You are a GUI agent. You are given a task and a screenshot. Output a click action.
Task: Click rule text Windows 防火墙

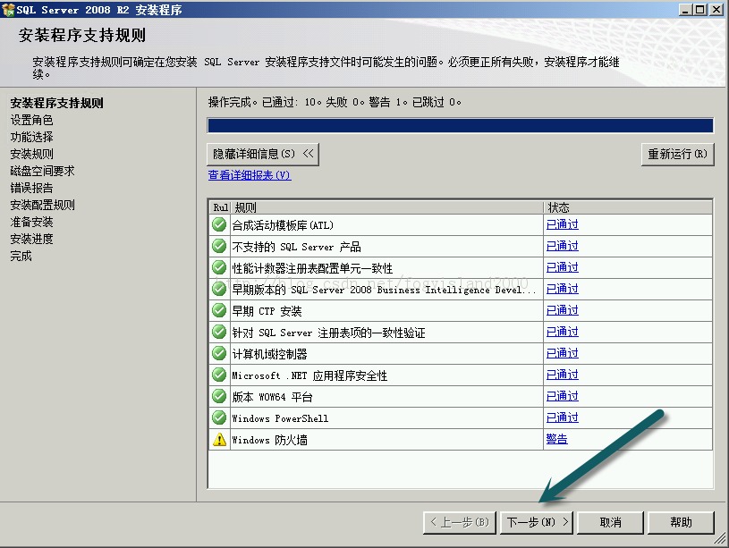(x=269, y=440)
